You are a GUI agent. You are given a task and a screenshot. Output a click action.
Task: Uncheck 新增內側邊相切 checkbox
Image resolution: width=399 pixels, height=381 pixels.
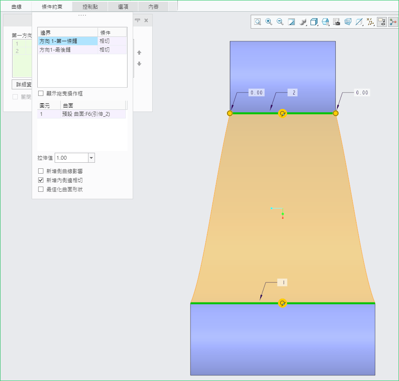click(41, 180)
